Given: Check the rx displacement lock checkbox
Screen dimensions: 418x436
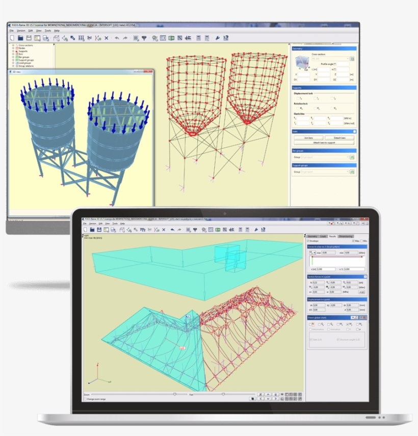Looking at the screenshot, I should pyautogui.click(x=297, y=98).
